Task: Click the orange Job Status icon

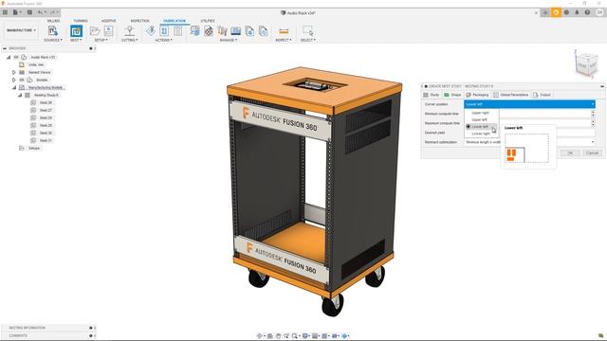Action: click(x=556, y=12)
